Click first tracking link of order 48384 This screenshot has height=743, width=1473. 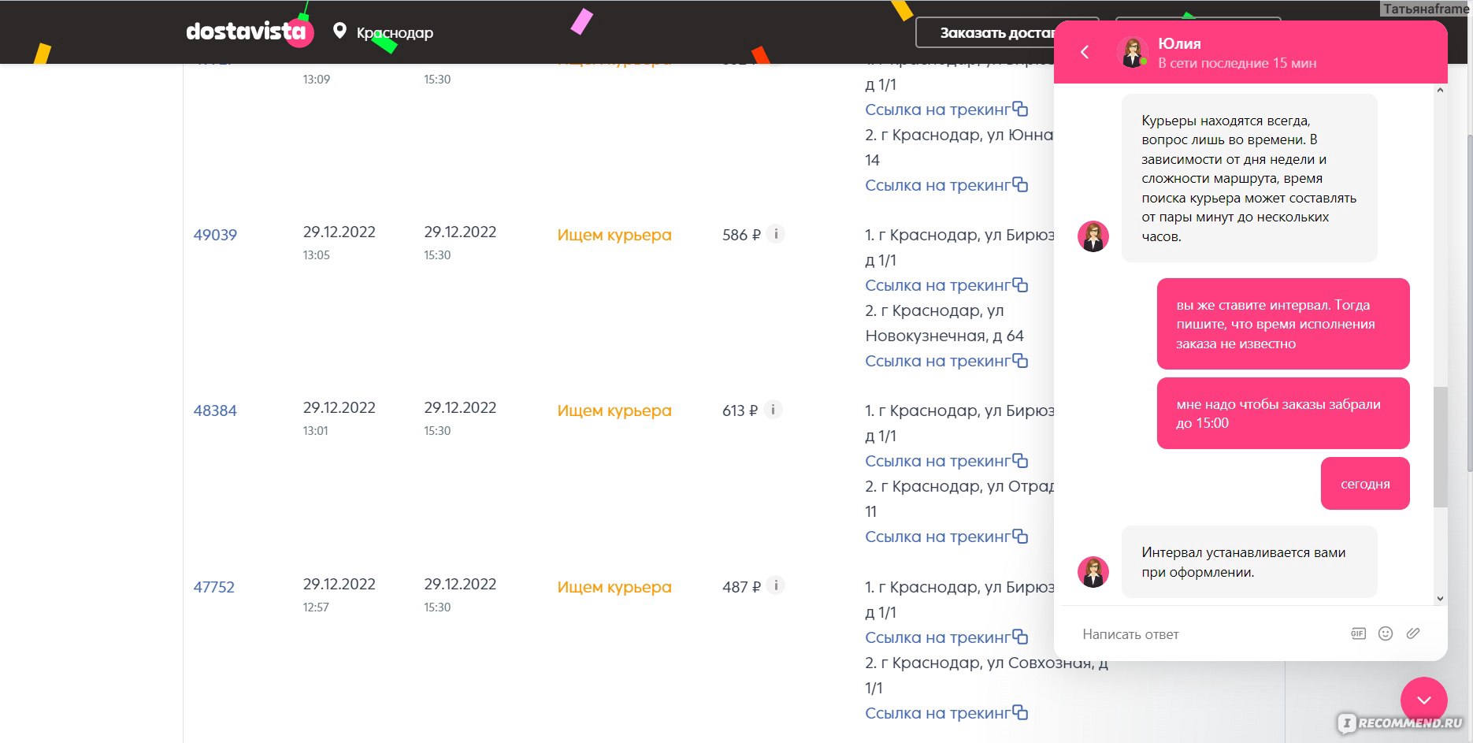click(x=937, y=461)
